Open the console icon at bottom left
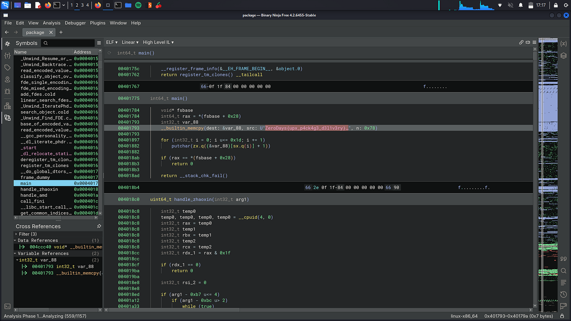 pos(7,306)
